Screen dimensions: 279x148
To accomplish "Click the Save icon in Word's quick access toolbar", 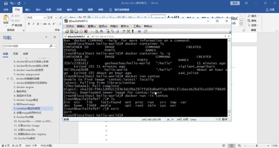I will click(x=6, y=3).
